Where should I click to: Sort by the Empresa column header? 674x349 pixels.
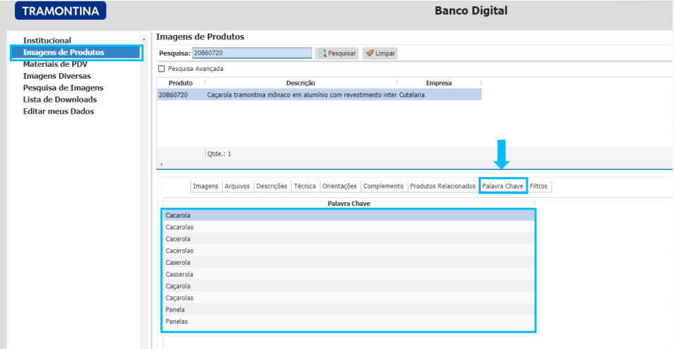coord(439,83)
